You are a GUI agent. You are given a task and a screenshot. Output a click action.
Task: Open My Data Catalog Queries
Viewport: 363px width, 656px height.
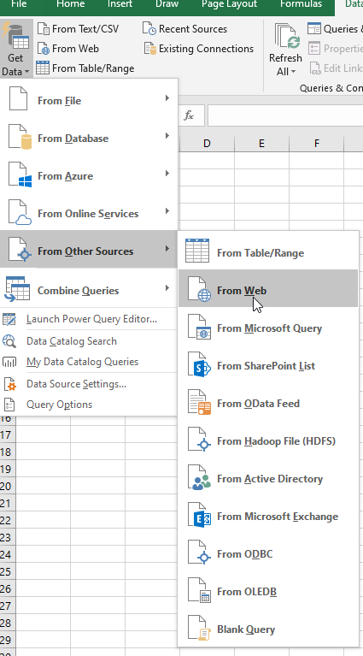[89, 362]
